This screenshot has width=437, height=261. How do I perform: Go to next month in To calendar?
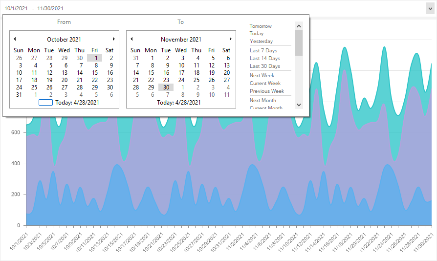231,39
